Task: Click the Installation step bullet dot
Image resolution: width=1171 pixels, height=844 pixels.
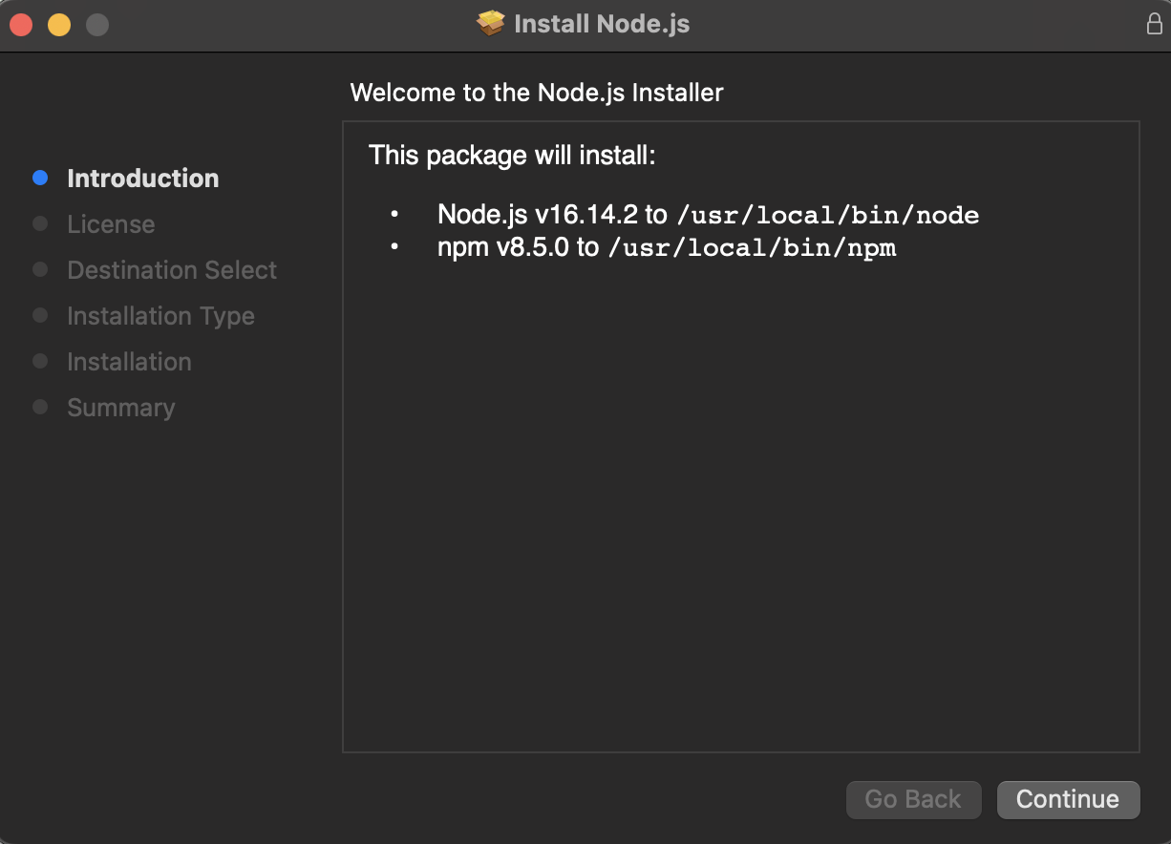Action: 40,361
